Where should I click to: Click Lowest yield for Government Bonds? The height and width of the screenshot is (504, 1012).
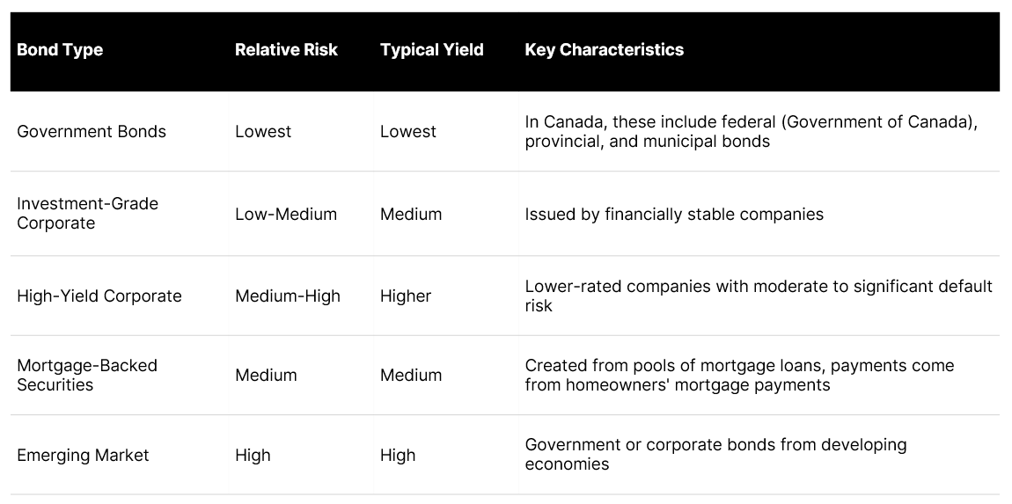(408, 132)
